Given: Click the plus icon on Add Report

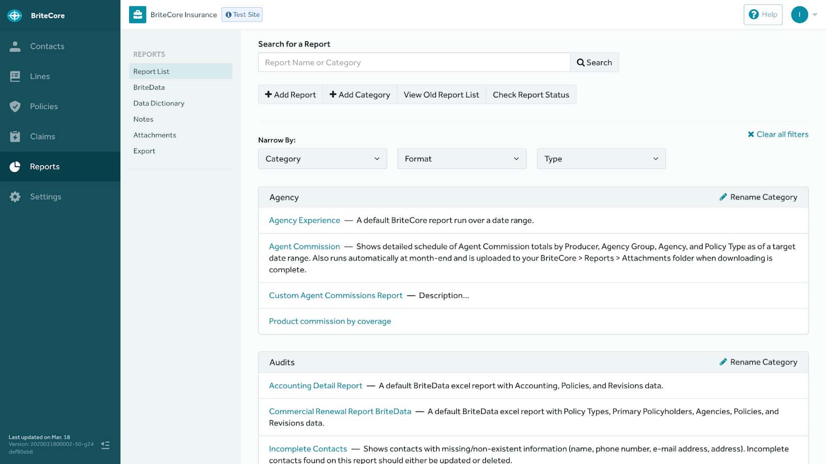Looking at the screenshot, I should (268, 94).
